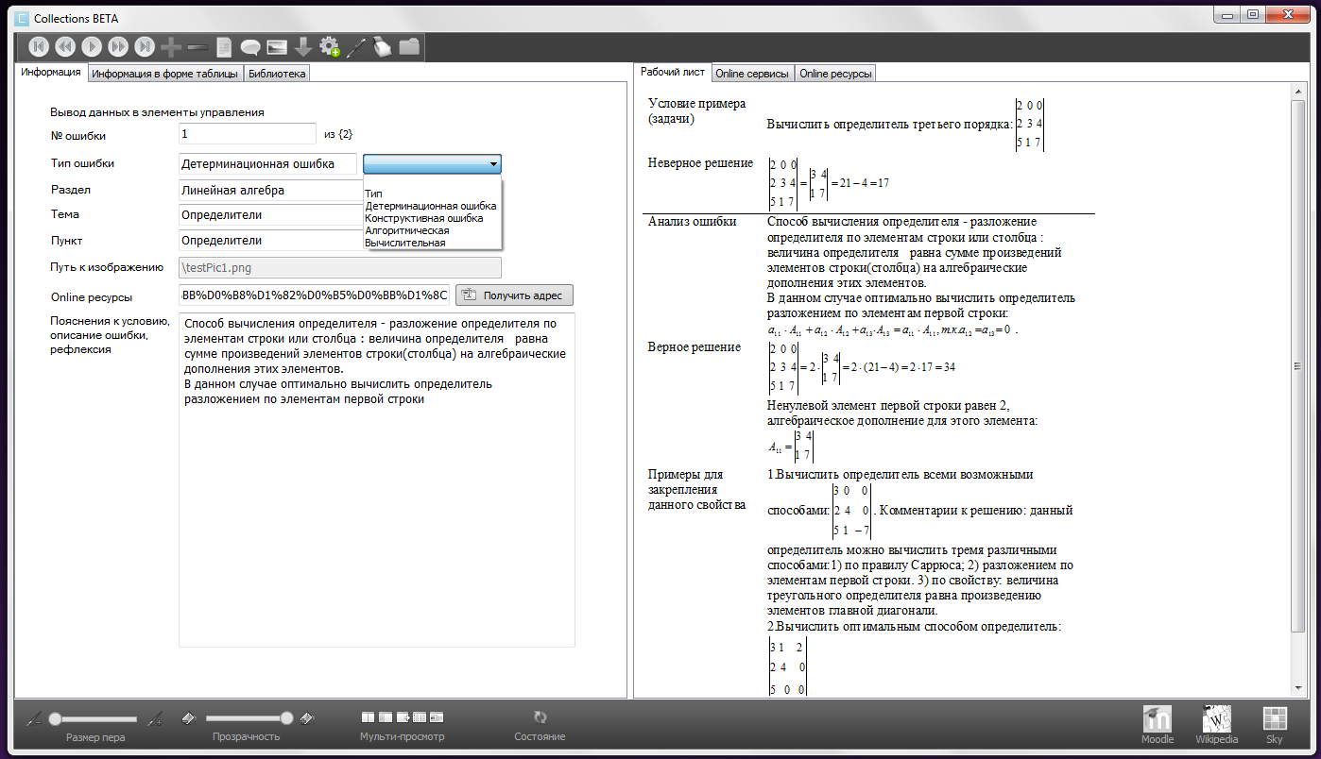Click the Тема field 'Определители'
1321x759 pixels.
[x=270, y=214]
